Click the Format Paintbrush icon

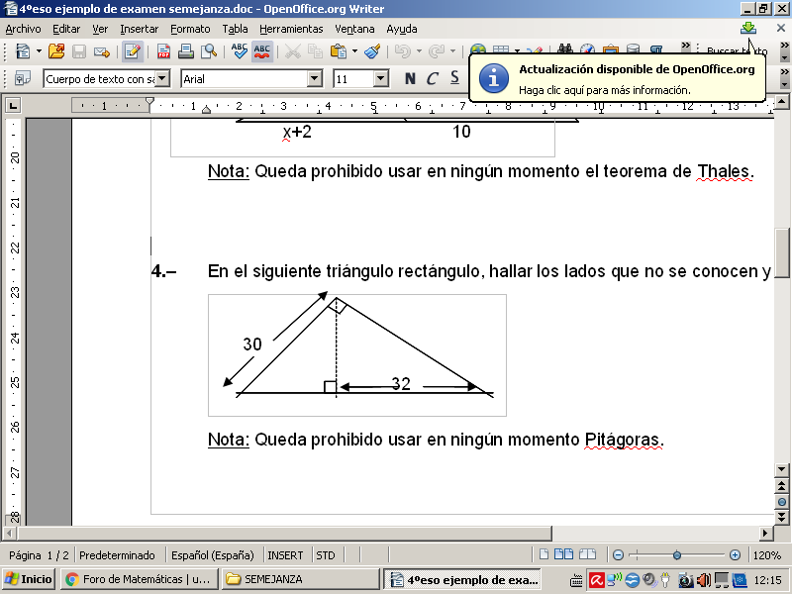[x=371, y=51]
